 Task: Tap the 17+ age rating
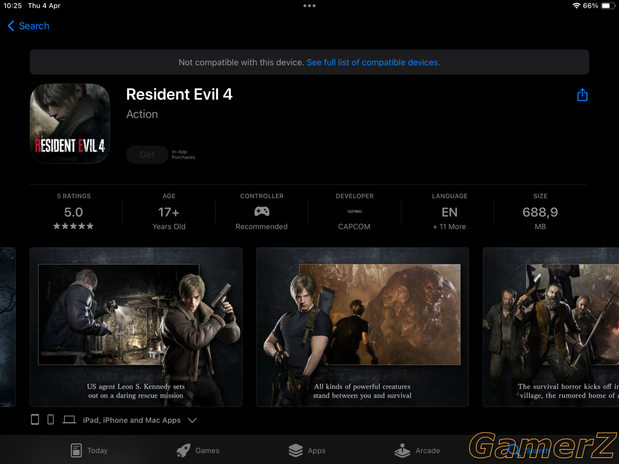point(169,212)
